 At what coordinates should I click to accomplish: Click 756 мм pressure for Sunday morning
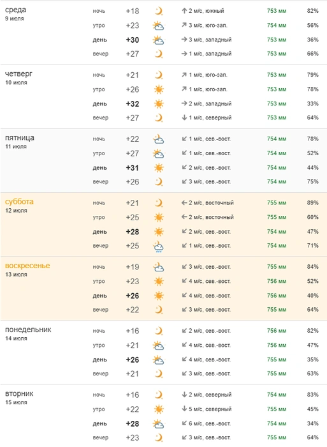pos(277,281)
